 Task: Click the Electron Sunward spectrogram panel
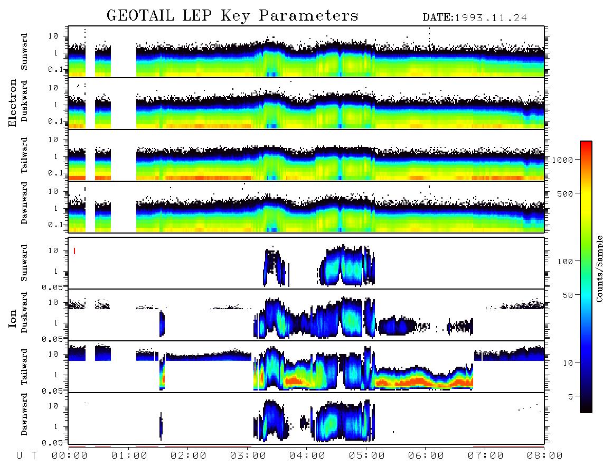click(306, 52)
